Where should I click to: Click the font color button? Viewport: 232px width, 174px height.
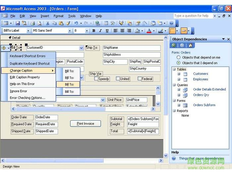(149, 31)
